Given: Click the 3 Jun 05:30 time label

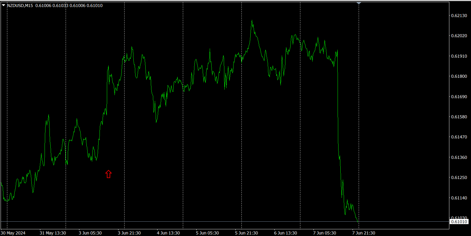Looking at the screenshot, I should (x=90, y=233).
